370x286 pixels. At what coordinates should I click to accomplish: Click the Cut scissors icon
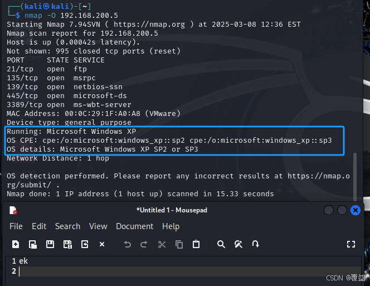coord(162,244)
